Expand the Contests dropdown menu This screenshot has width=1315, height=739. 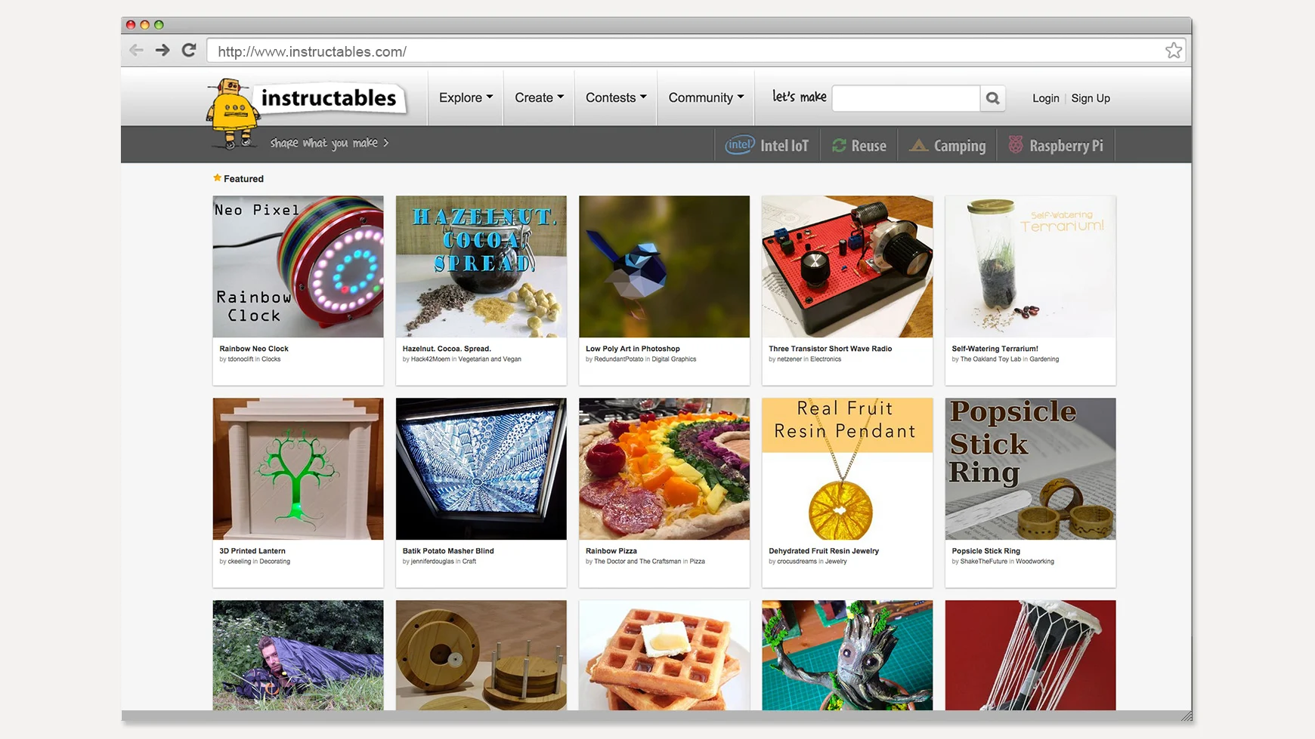(616, 97)
